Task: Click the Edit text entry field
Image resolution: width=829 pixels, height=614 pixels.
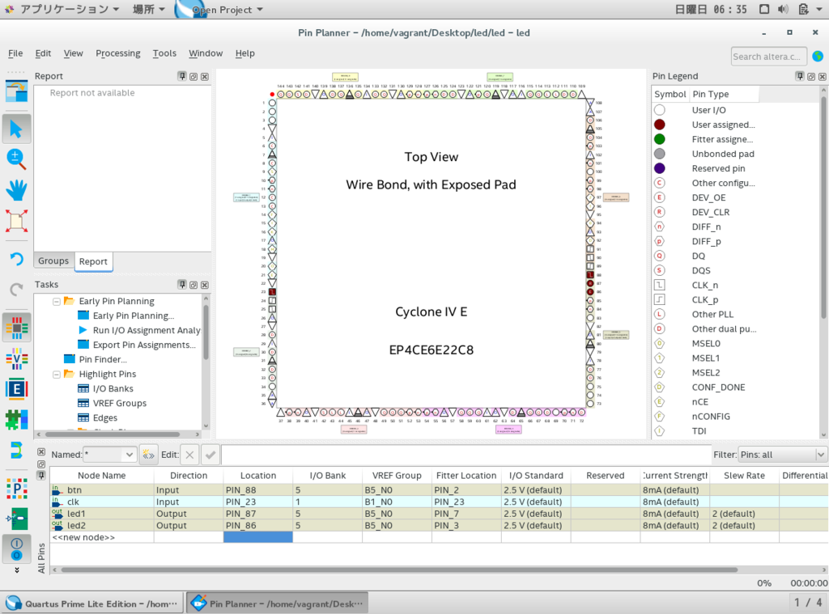Action: click(466, 455)
